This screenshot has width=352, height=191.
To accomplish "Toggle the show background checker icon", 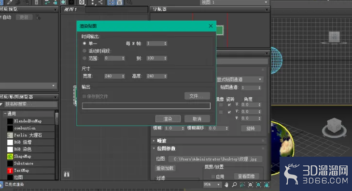I will tap(71, 2).
